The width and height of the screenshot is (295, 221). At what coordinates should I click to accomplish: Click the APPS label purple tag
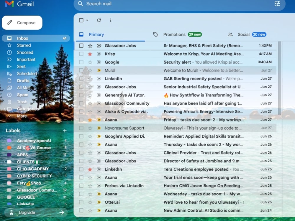9,155
